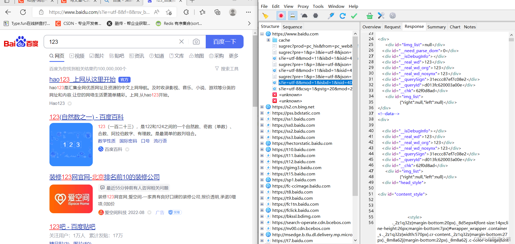The image size is (515, 244).
Task: Open Charles settings gear icon
Action: coord(393,16)
